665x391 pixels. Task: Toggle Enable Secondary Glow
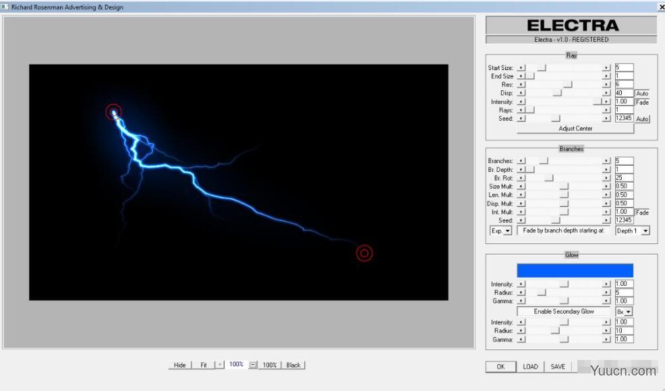pos(564,311)
